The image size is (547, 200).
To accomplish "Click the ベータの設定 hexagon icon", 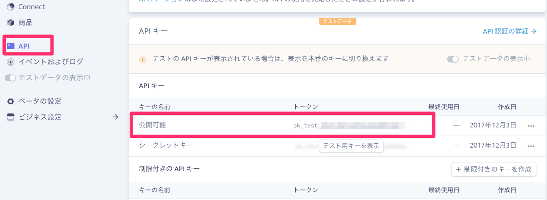I will 11,101.
